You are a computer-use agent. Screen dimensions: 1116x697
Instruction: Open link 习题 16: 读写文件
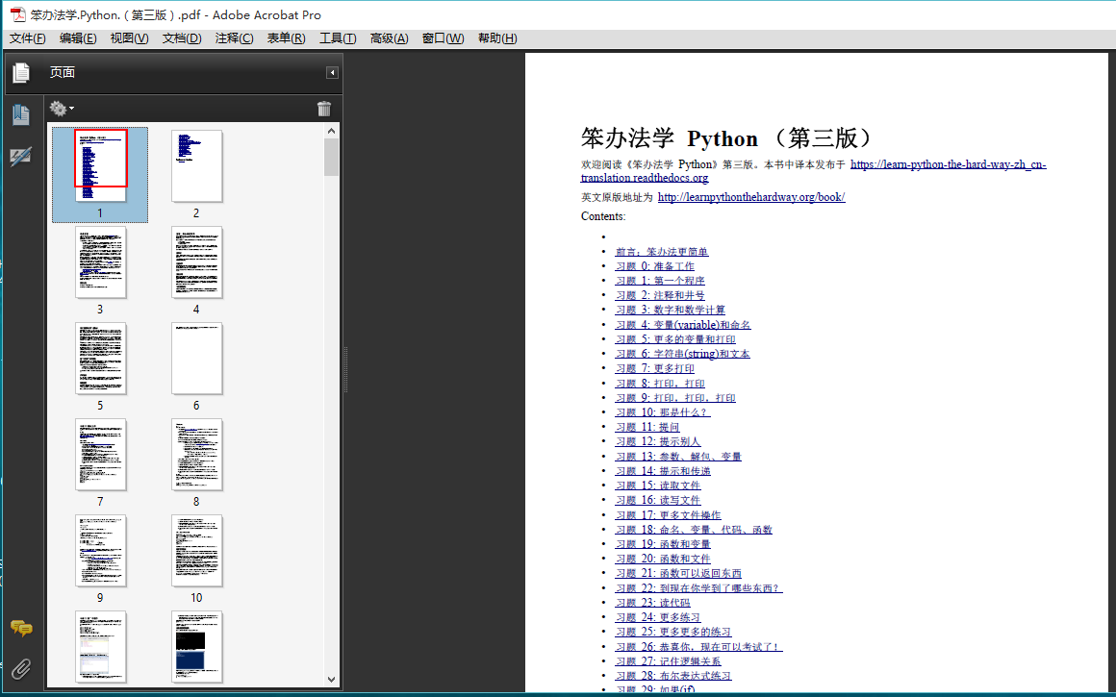[x=658, y=500]
